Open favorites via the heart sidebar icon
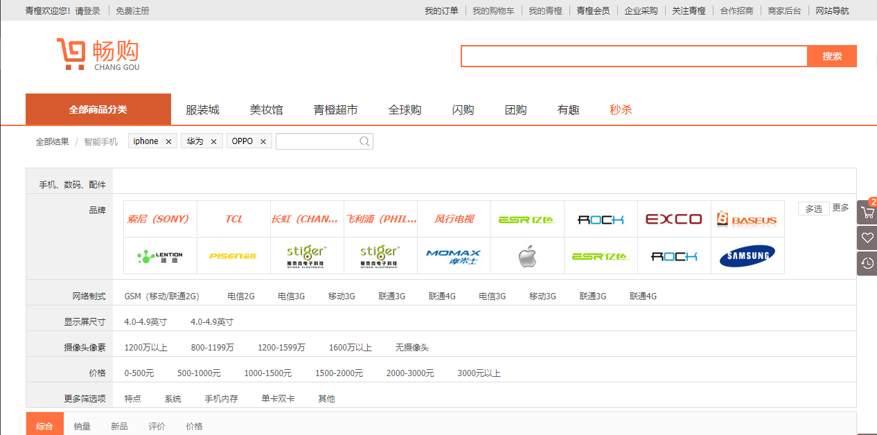The width and height of the screenshot is (877, 435). 867,238
